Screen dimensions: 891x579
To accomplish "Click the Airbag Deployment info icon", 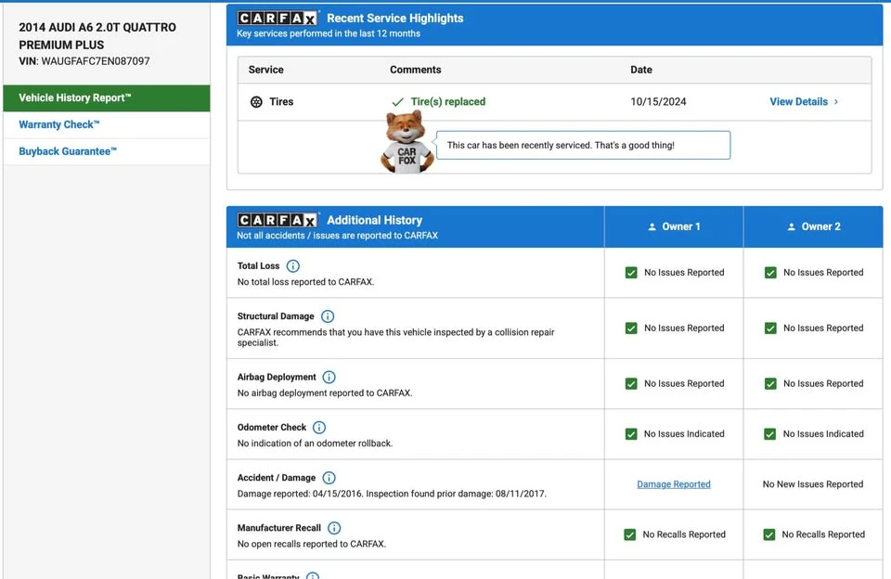I will [329, 378].
